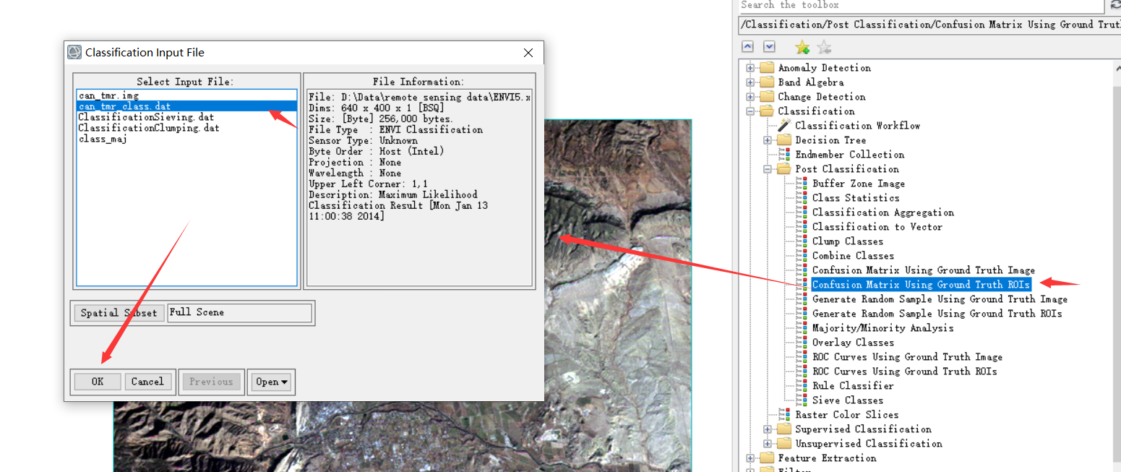The height and width of the screenshot is (472, 1121).
Task: Open the Open dropdown button
Action: pyautogui.click(x=272, y=382)
